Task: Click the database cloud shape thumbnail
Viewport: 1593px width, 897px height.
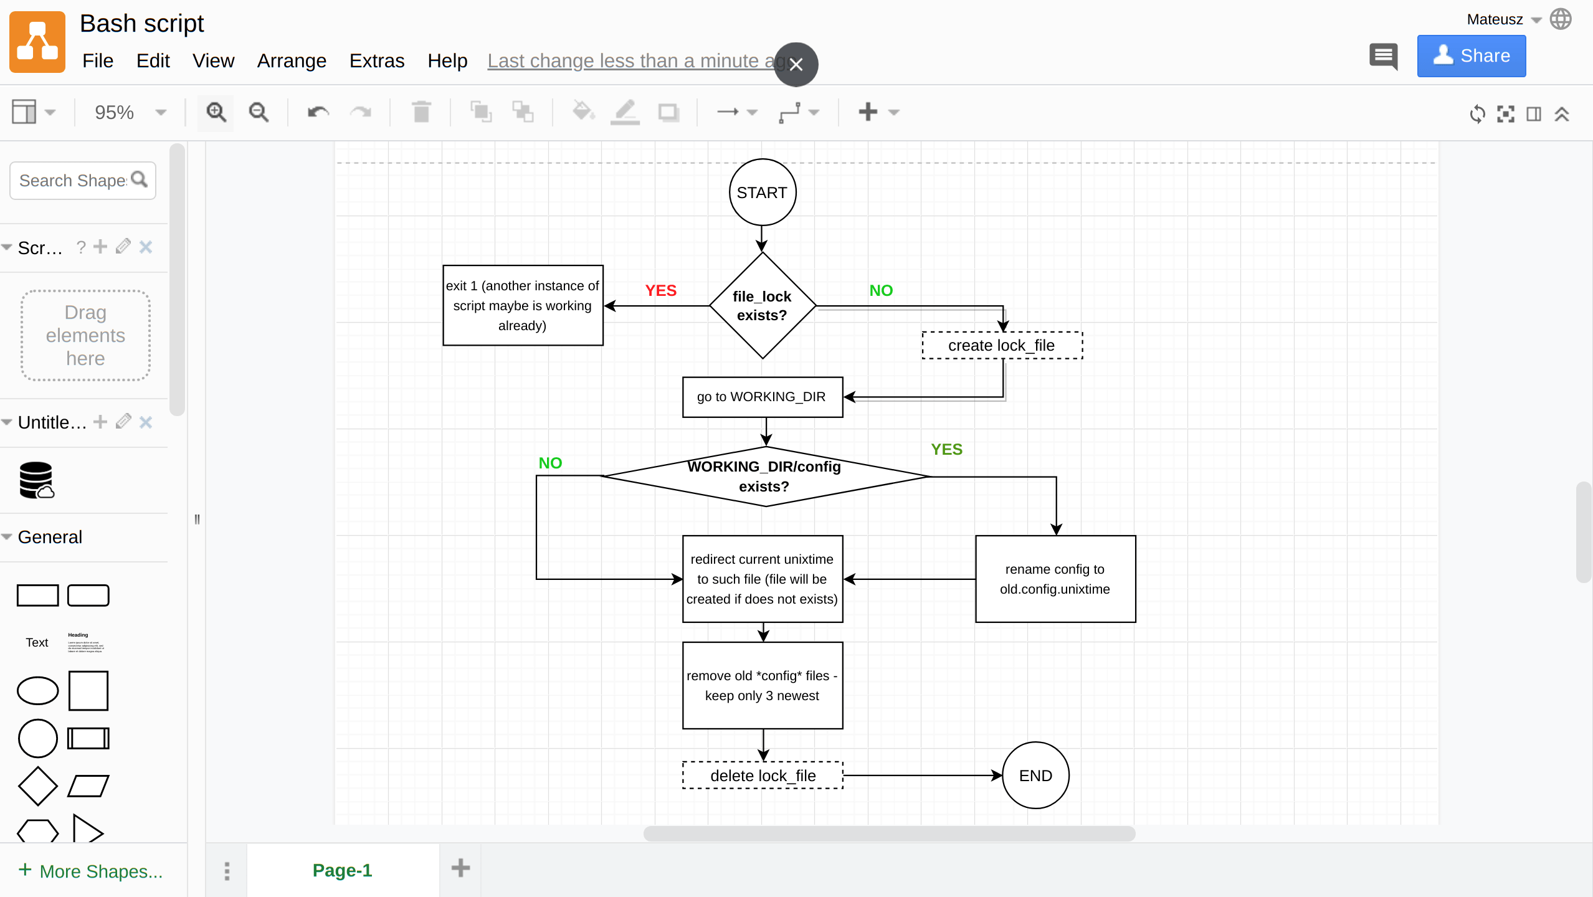Action: point(36,480)
